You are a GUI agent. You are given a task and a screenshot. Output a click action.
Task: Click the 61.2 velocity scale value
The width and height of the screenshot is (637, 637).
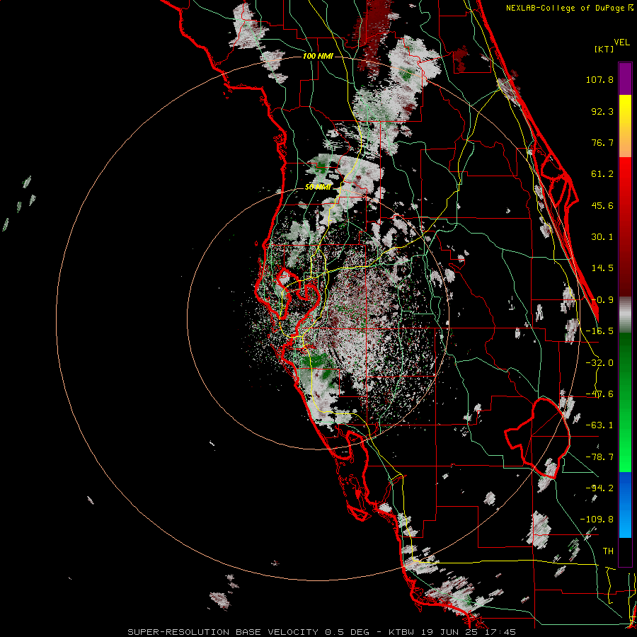602,174
